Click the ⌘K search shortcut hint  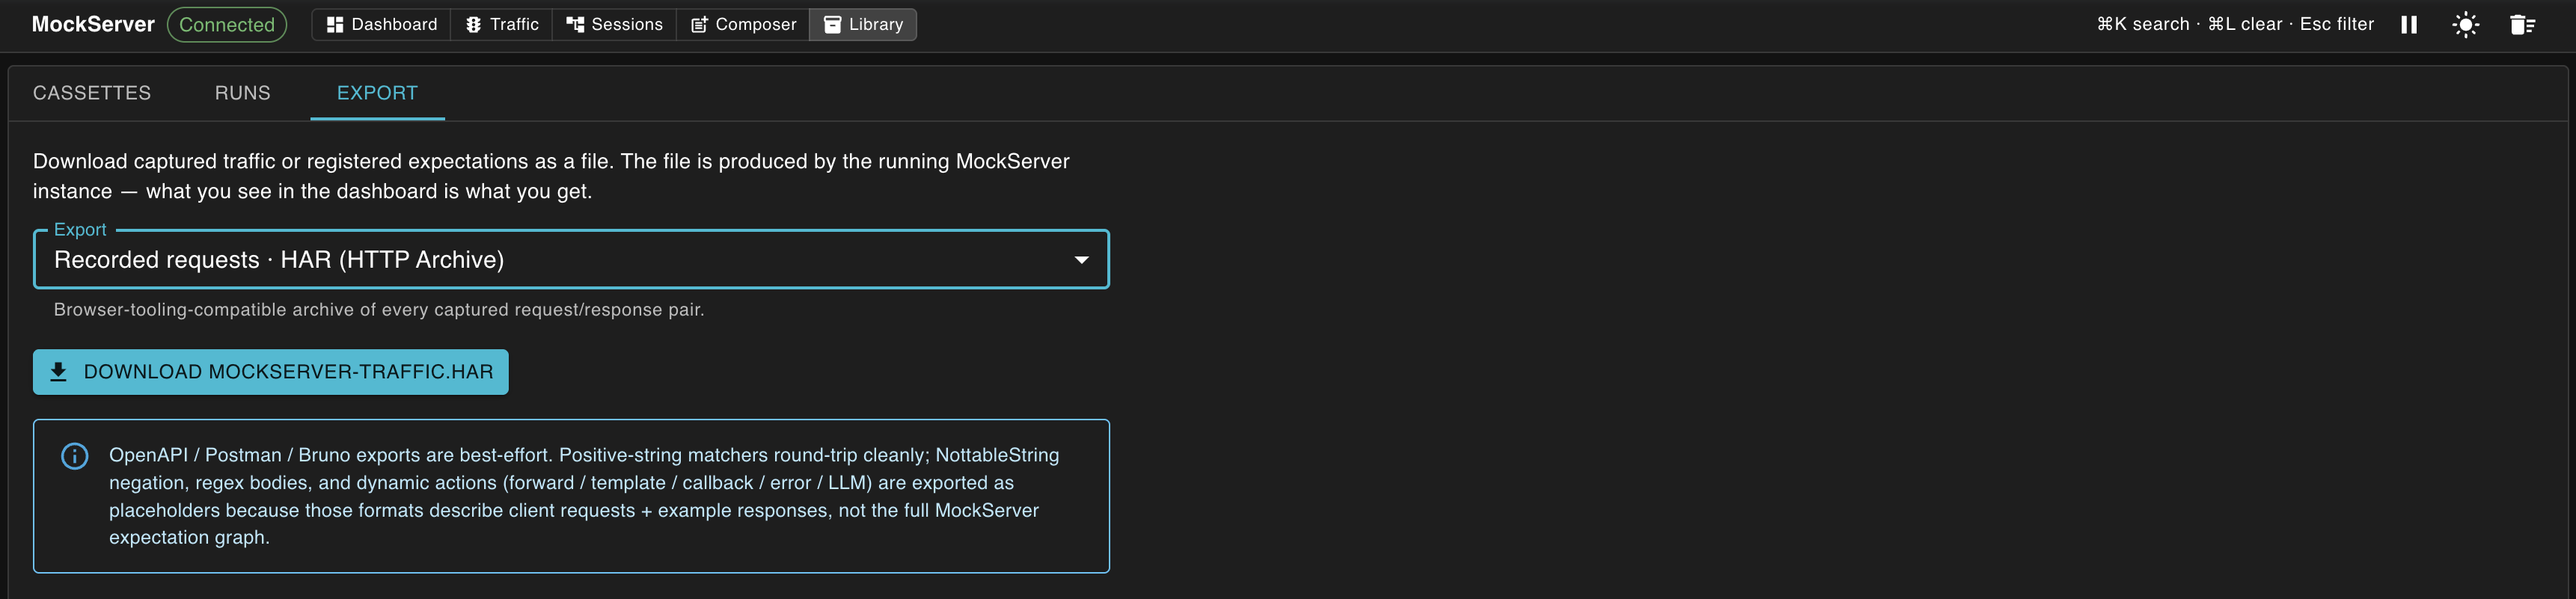pos(2143,24)
